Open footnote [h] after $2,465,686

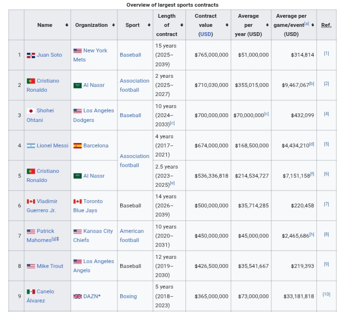coord(311,234)
